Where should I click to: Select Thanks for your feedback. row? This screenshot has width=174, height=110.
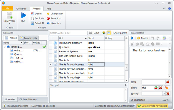pyautogui.click(x=87, y=73)
